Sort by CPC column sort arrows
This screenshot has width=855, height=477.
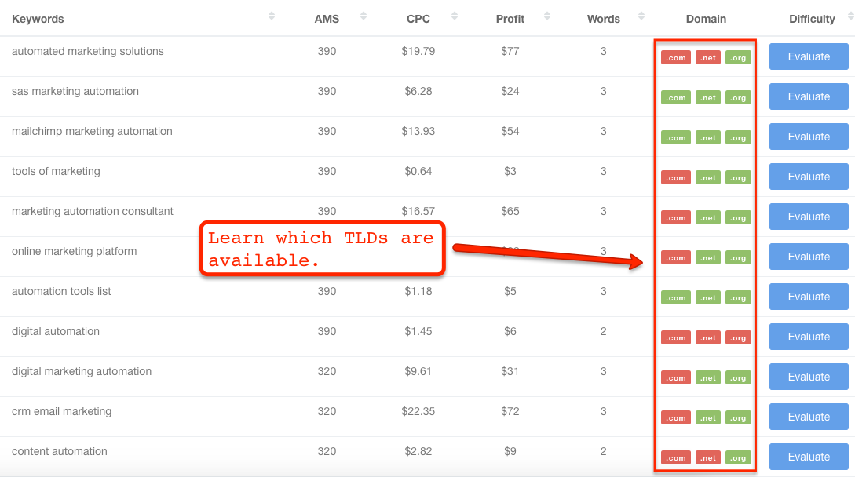[x=455, y=16]
